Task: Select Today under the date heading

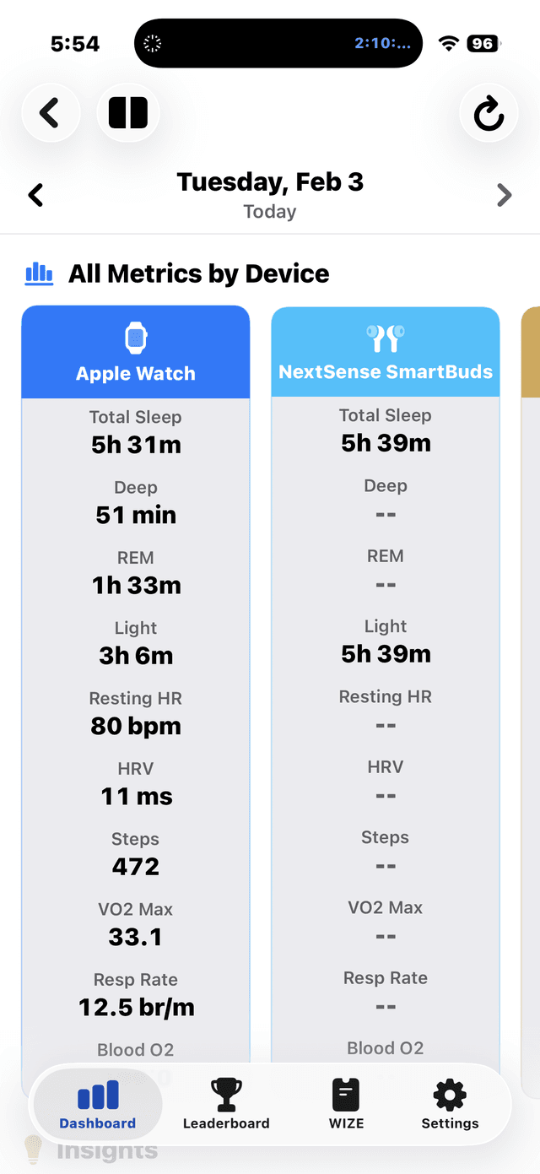Action: [x=269, y=211]
